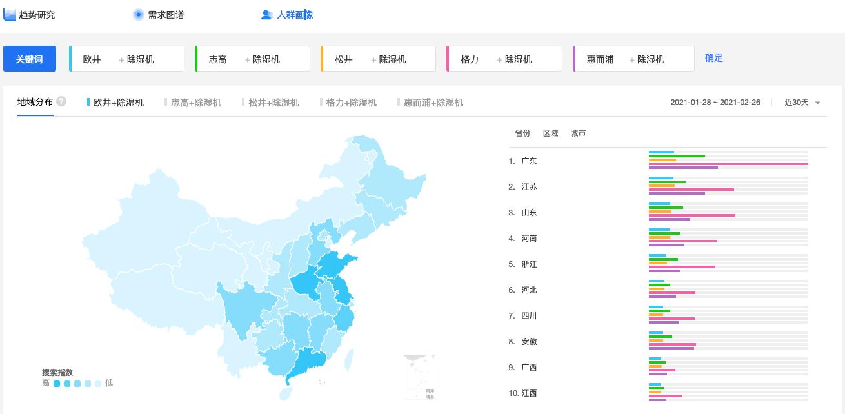
Task: Switch to the 城市 tab
Action: (x=577, y=133)
